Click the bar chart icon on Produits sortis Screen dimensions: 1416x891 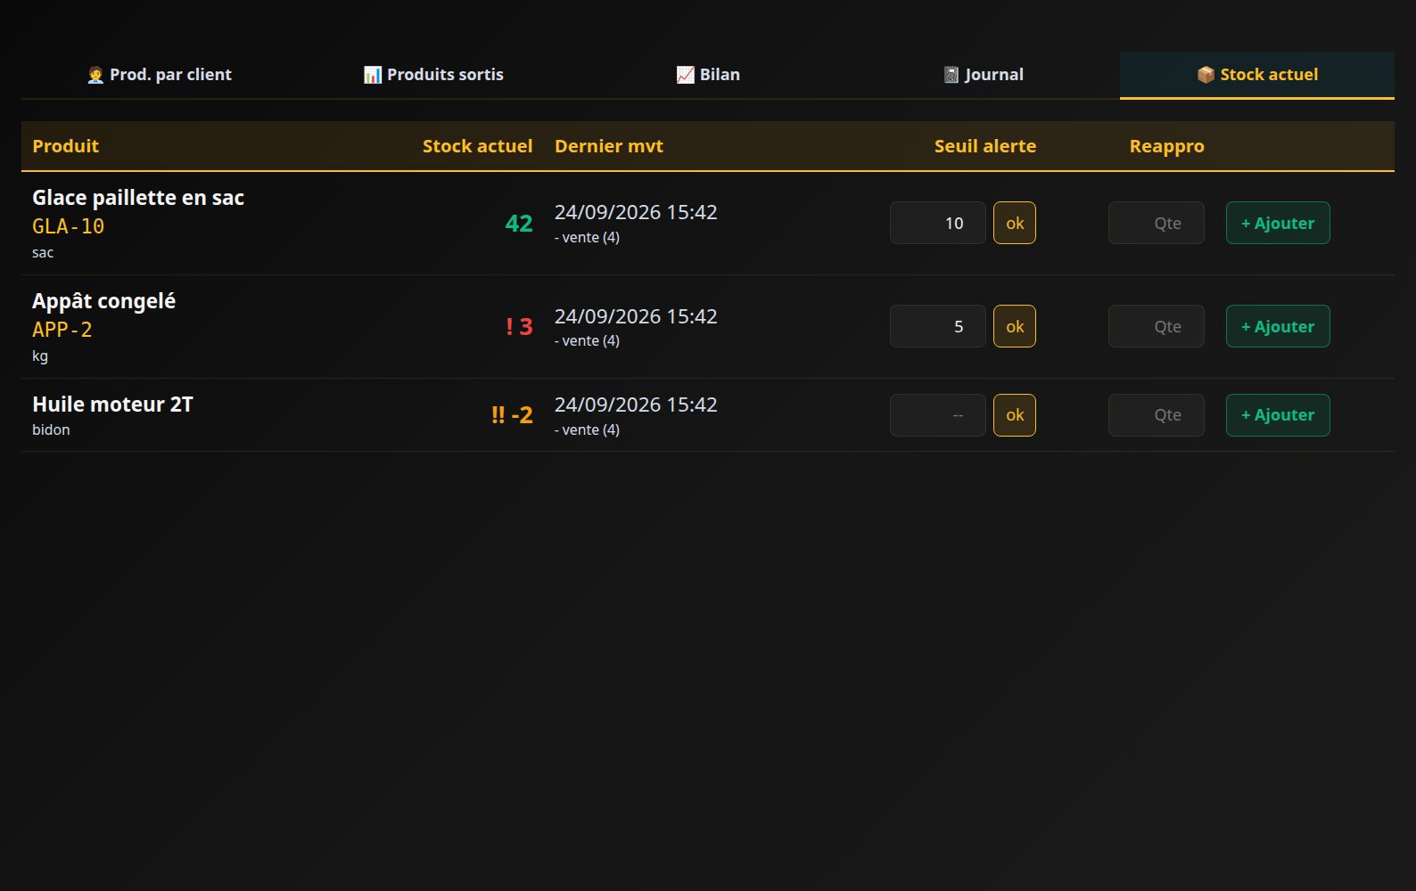(373, 75)
